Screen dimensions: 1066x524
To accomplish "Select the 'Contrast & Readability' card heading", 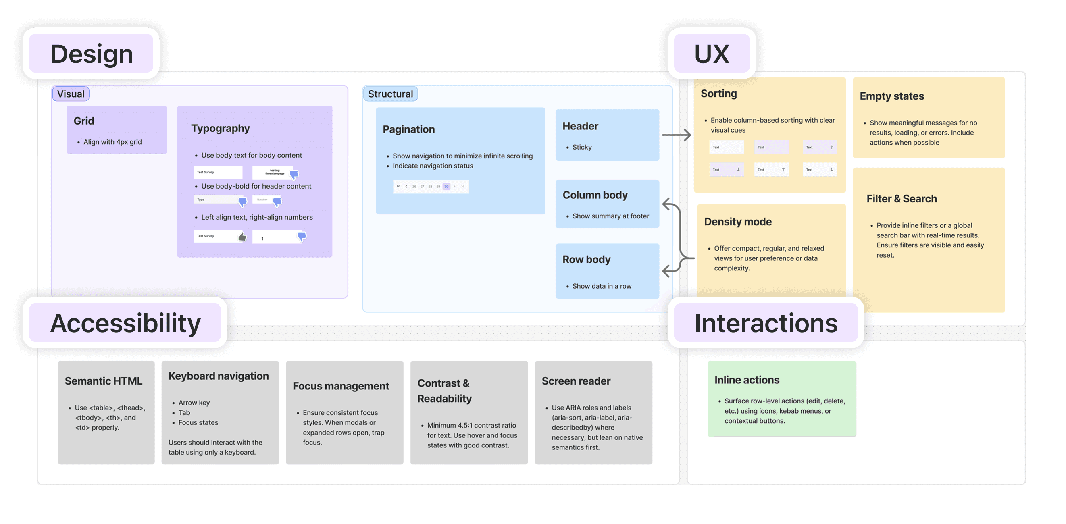I will click(444, 391).
